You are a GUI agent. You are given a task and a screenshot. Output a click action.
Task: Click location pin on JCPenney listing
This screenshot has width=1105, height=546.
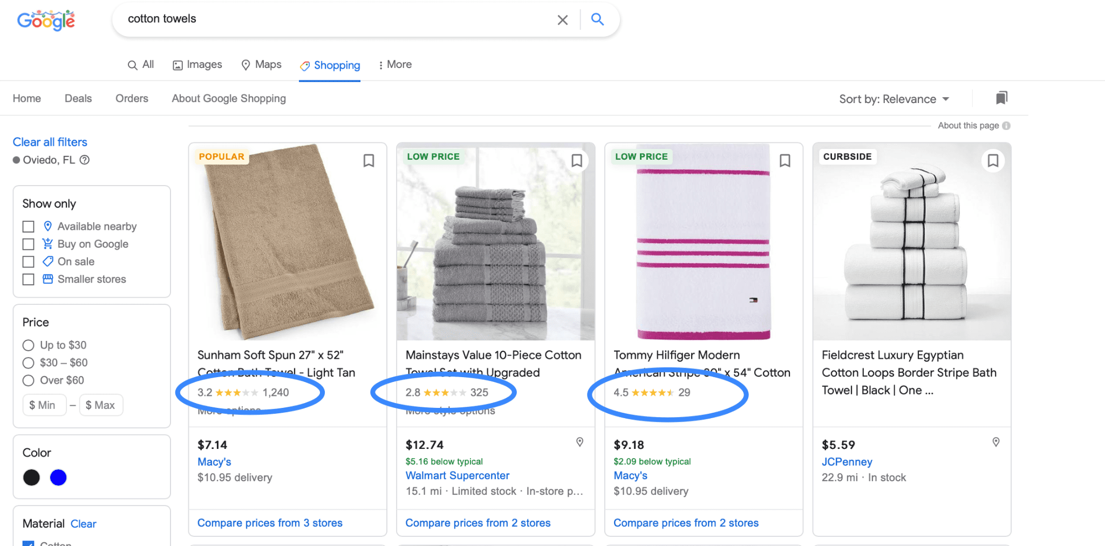996,442
